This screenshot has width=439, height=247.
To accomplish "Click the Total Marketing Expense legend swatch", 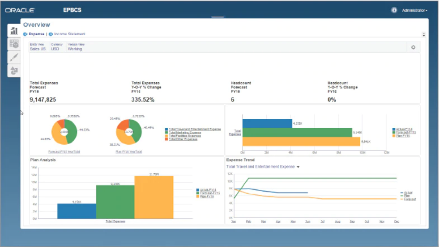I will (167, 132).
